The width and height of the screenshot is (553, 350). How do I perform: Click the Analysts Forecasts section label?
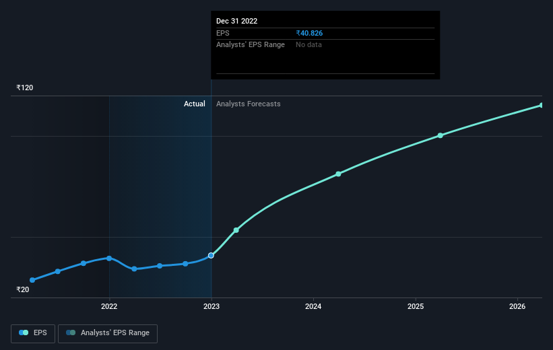(x=249, y=104)
